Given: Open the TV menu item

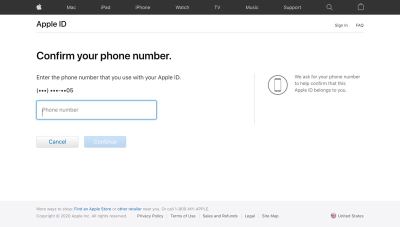Looking at the screenshot, I should point(217,7).
